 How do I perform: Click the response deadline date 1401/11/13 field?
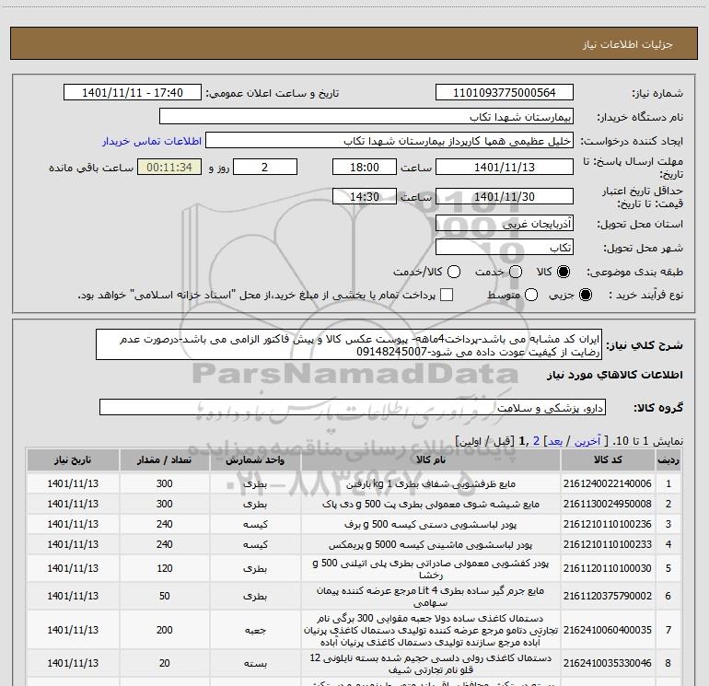[x=505, y=167]
